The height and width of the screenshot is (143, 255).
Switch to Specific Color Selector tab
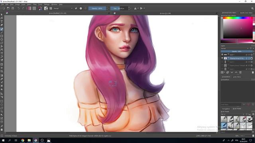point(246,13)
